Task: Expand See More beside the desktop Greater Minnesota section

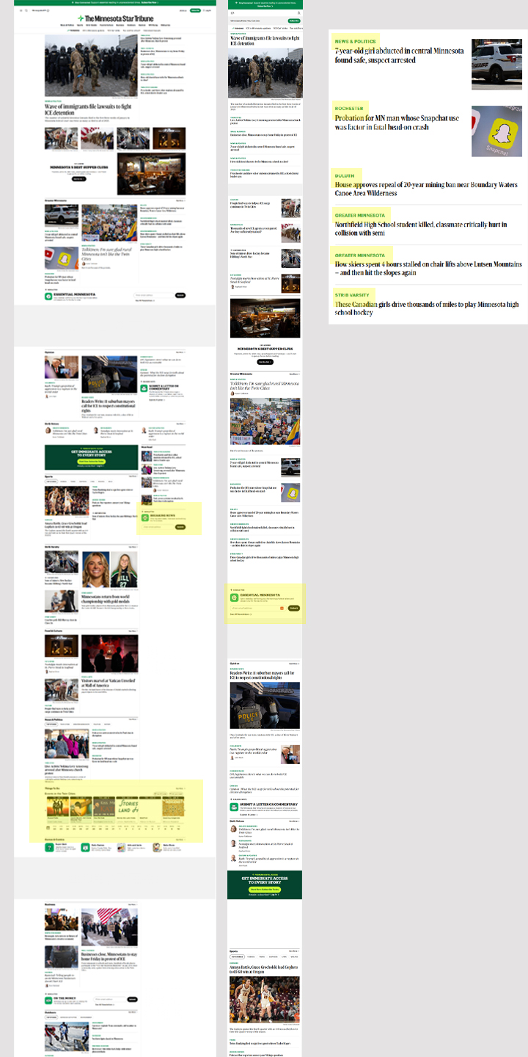Action: [x=180, y=200]
